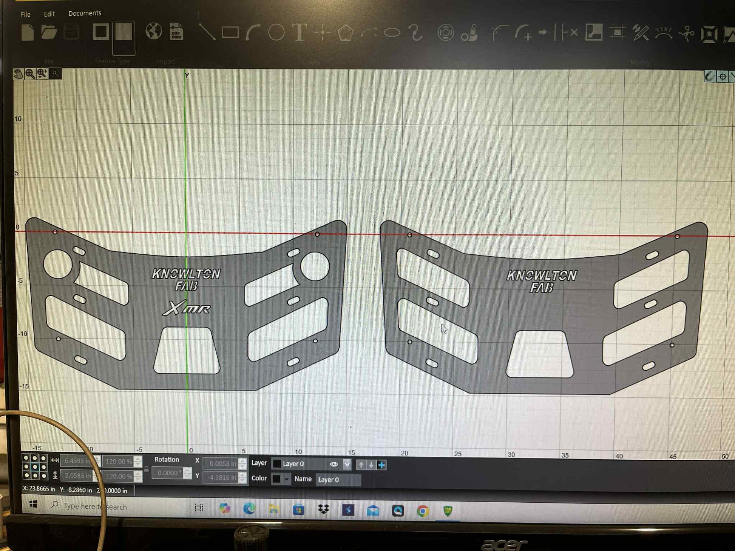Open existing file with folder icon
This screenshot has width=735, height=551.
49,32
